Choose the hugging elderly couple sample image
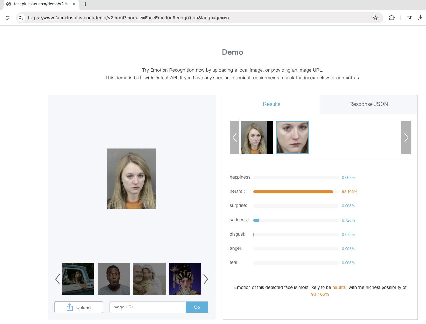The width and height of the screenshot is (426, 324). pos(150,279)
